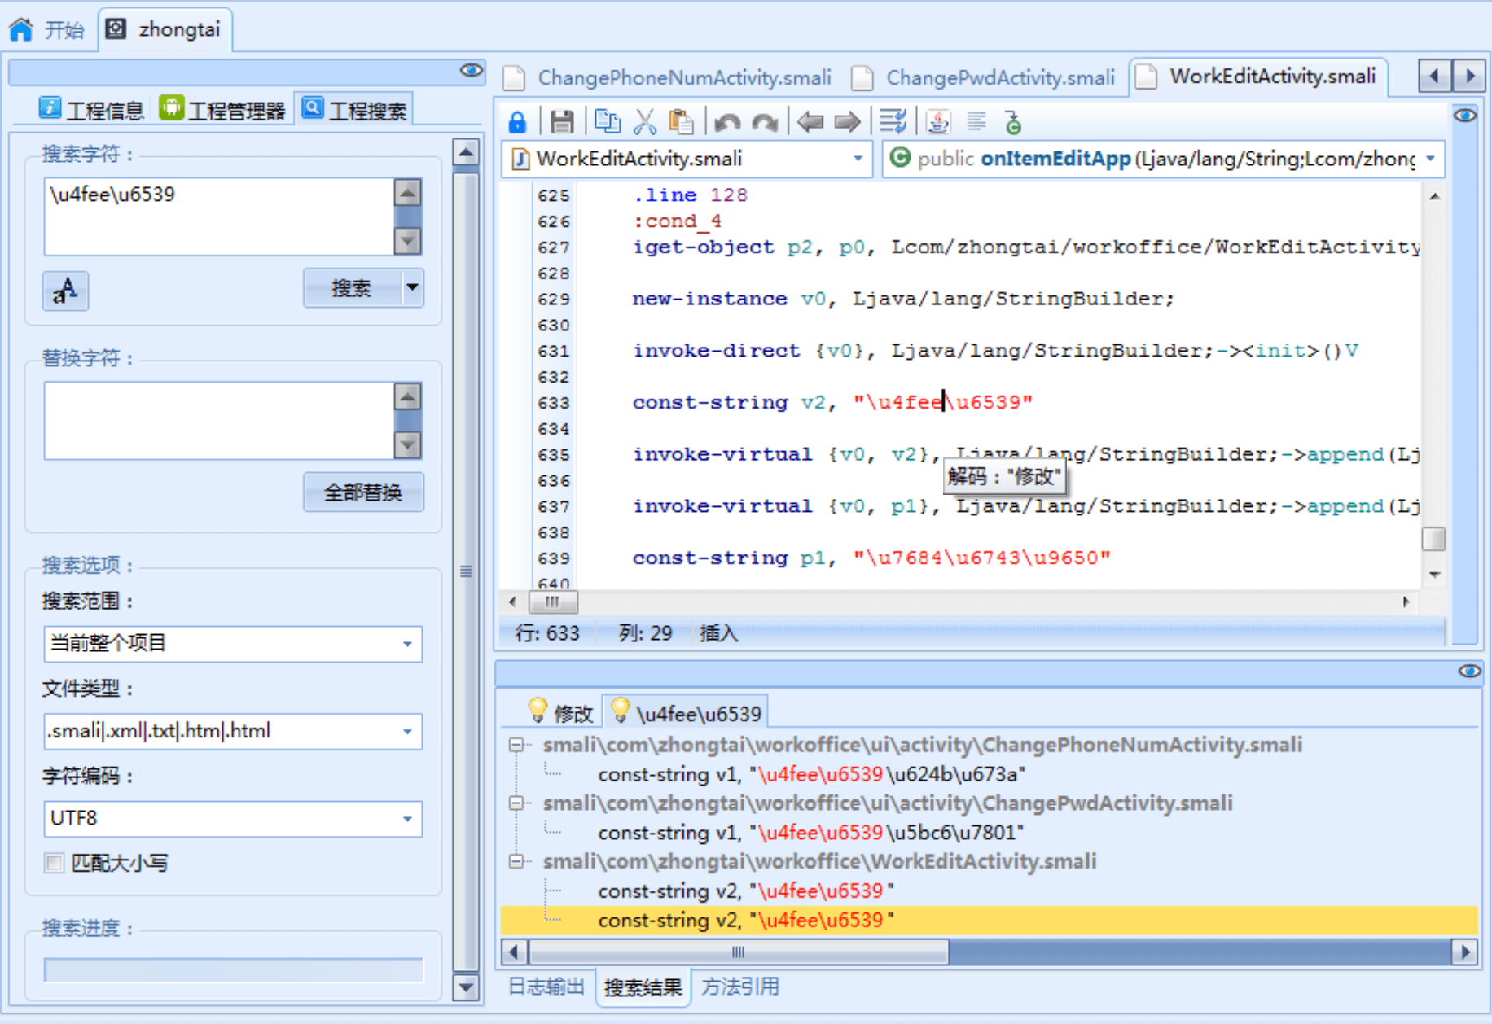Collapse ChangePhoneNumActivity.smali result node
Image resolution: width=1492 pixels, height=1024 pixels.
pos(516,745)
